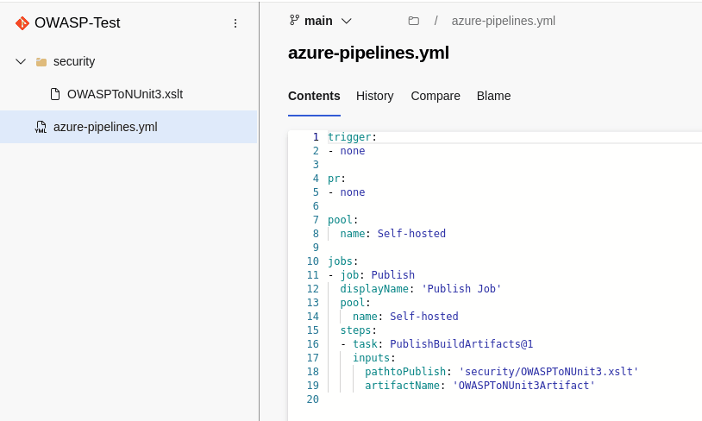
Task: Click the displayName 'Publish Job' line
Action: click(x=420, y=289)
